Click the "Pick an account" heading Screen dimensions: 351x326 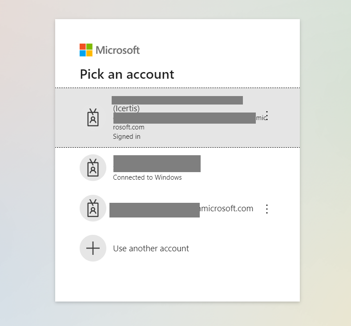pos(127,74)
